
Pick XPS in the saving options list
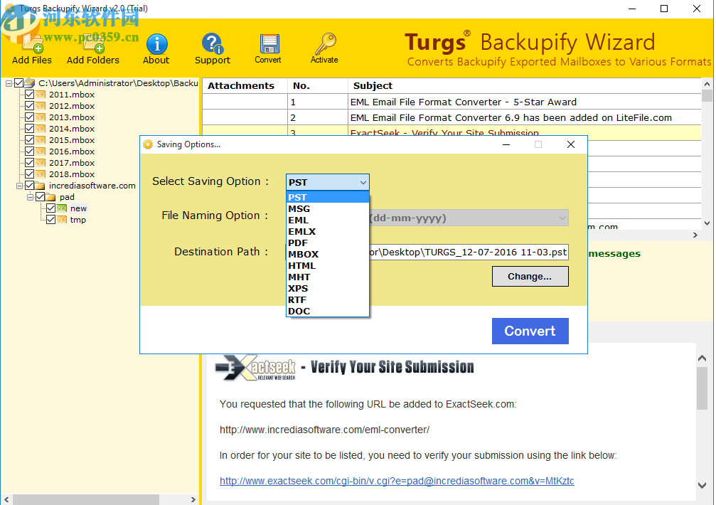click(x=327, y=289)
